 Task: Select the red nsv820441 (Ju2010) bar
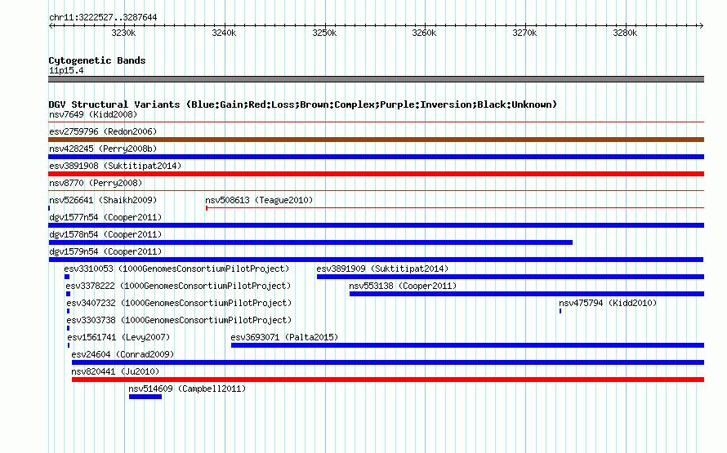388,380
